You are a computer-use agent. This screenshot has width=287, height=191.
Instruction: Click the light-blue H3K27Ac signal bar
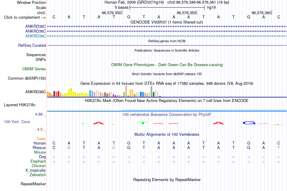click(167, 110)
